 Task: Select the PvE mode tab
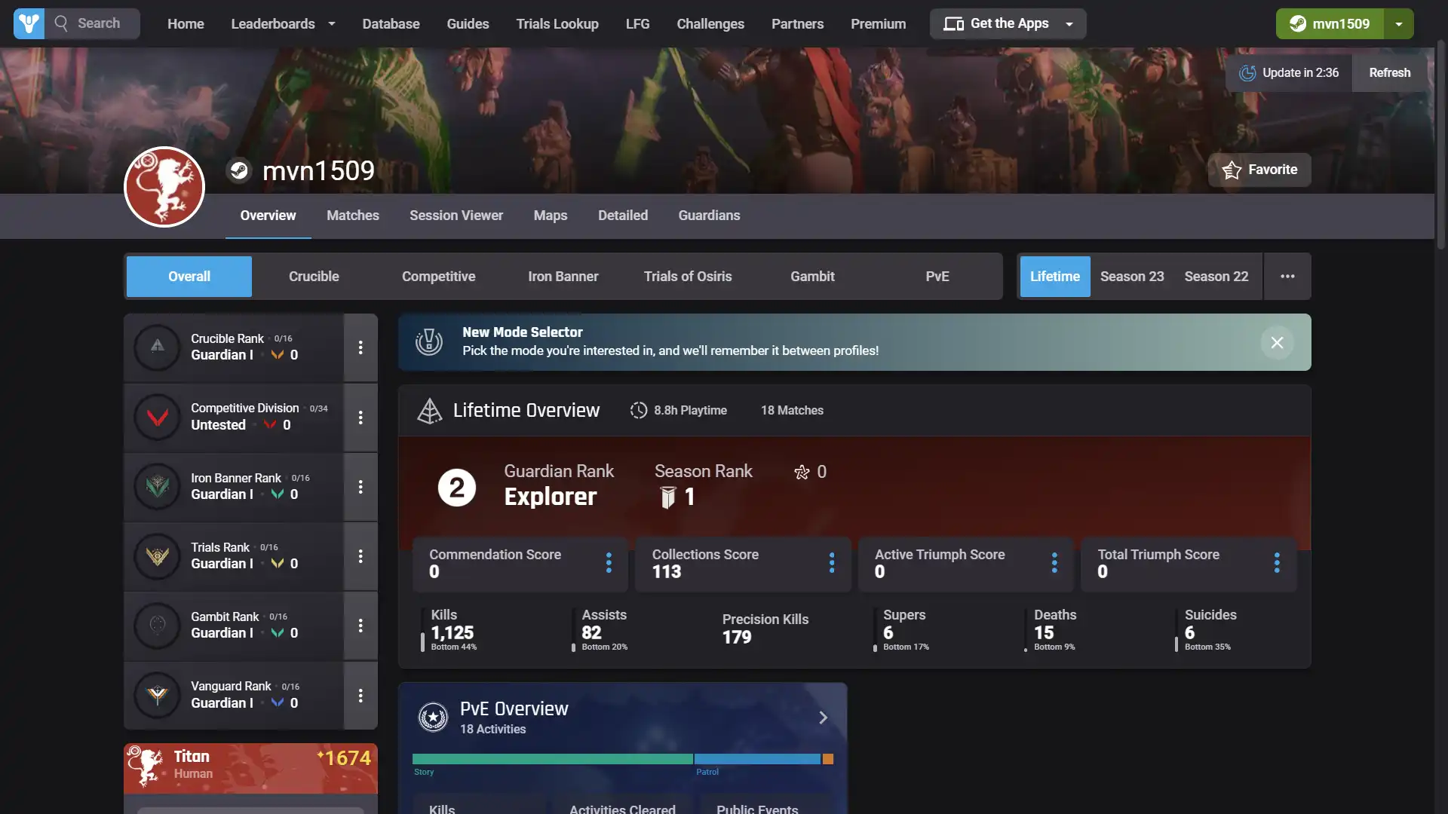click(x=937, y=277)
